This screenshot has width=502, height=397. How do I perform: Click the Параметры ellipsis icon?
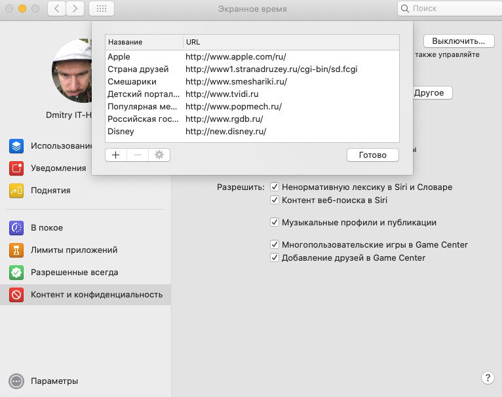click(16, 381)
